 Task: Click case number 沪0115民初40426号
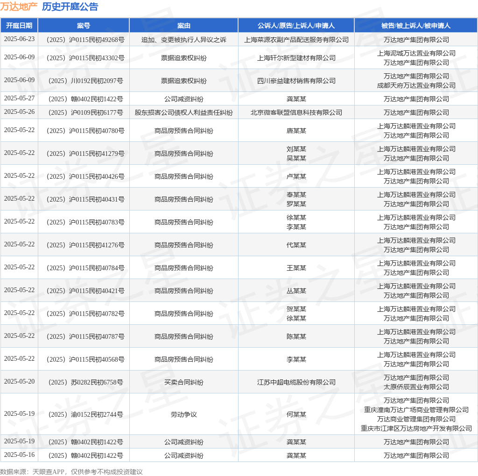(x=85, y=176)
